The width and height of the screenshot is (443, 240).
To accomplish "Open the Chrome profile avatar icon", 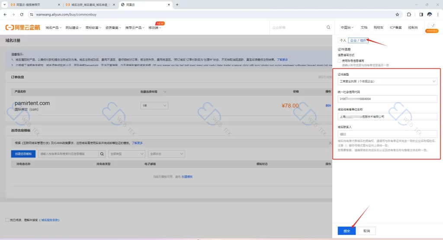I will click(430, 14).
